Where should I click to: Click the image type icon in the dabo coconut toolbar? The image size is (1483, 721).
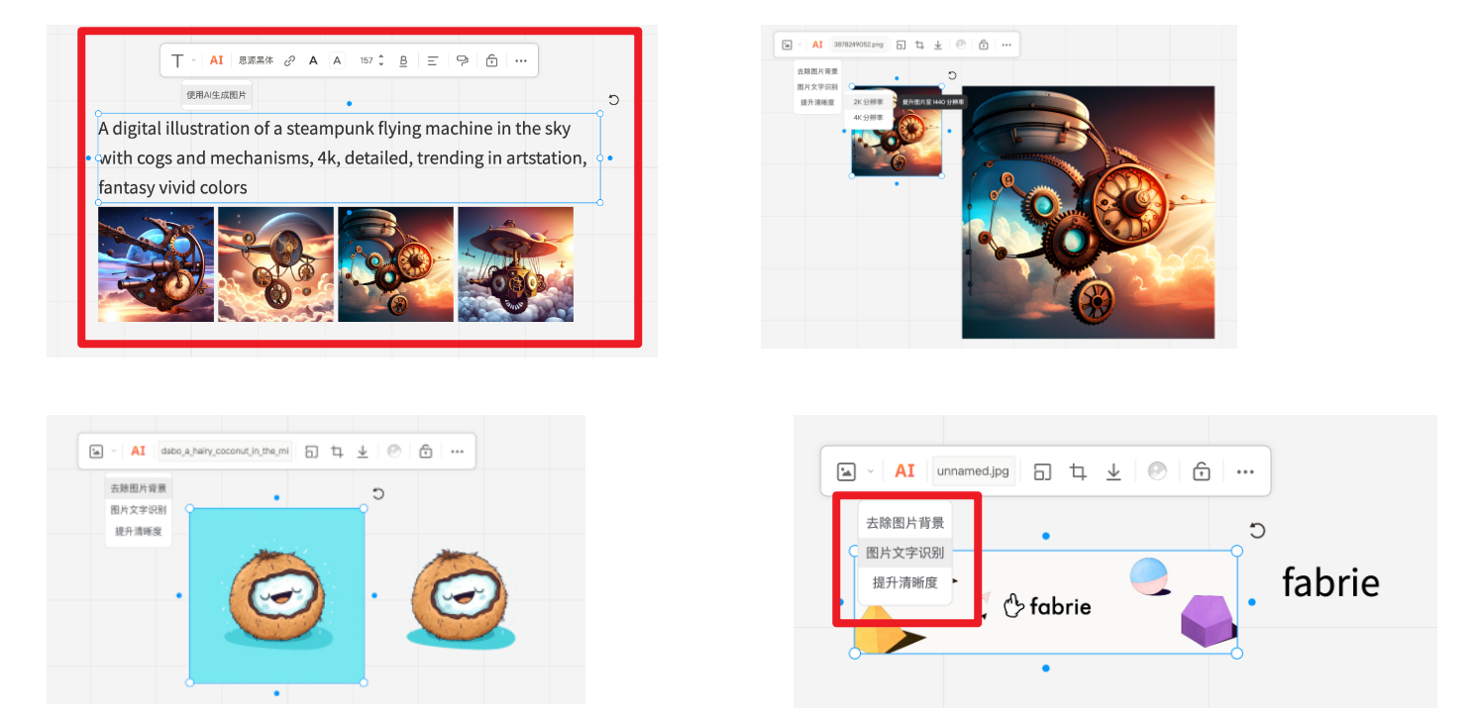pyautogui.click(x=96, y=451)
